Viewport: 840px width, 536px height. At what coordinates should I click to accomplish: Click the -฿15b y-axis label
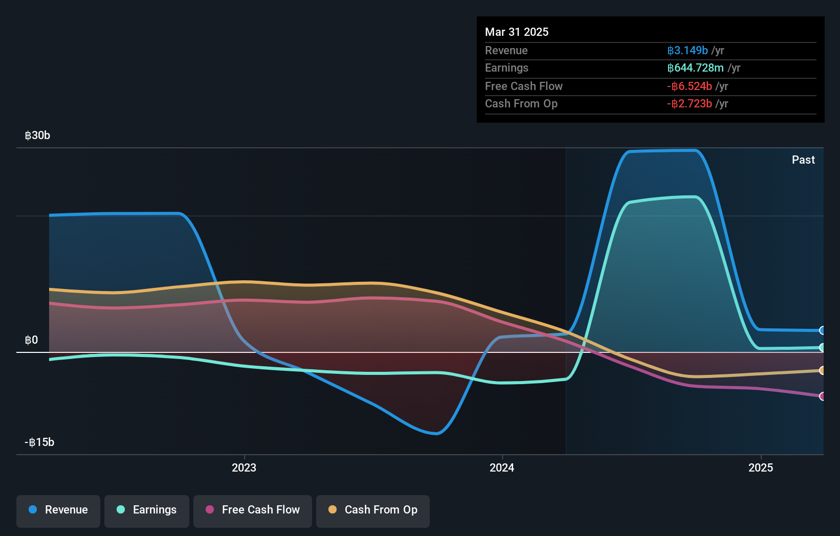[39, 442]
